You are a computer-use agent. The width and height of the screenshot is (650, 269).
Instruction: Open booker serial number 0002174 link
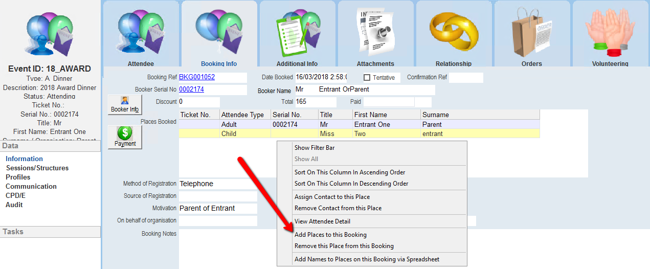tap(191, 89)
